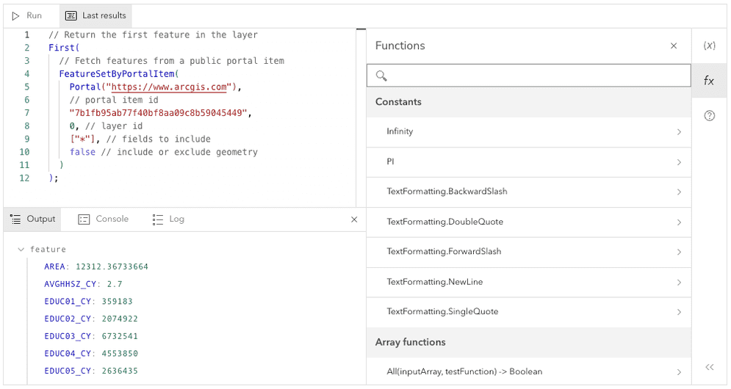The width and height of the screenshot is (731, 389).
Task: Collapse the feature tree node
Action: click(x=21, y=250)
